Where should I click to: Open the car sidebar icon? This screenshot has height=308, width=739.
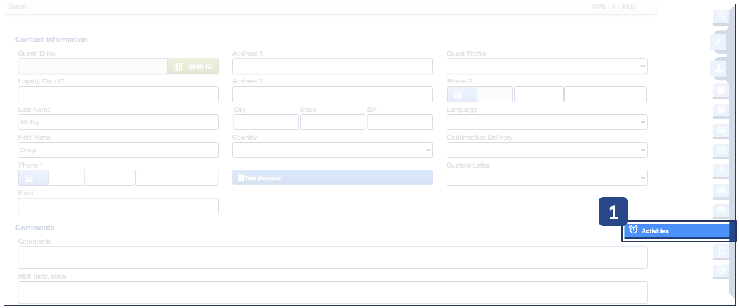(x=721, y=191)
